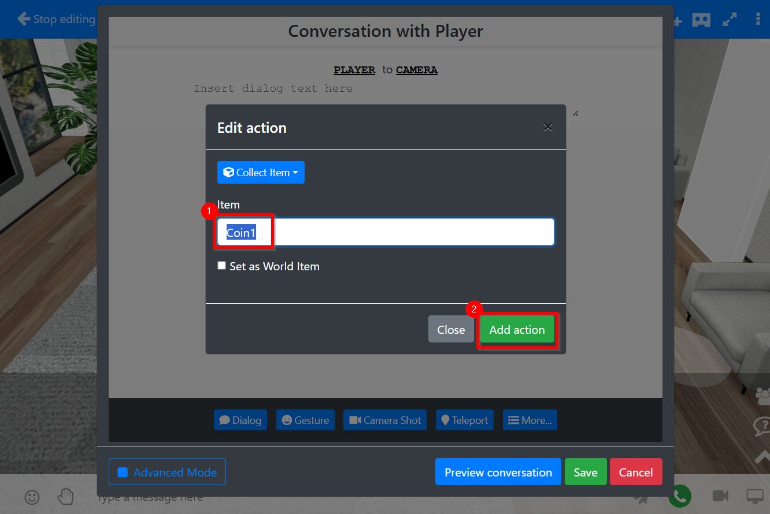Screen dimensions: 770x514
Task: Enable the Set as World Item checkbox
Action: (221, 266)
